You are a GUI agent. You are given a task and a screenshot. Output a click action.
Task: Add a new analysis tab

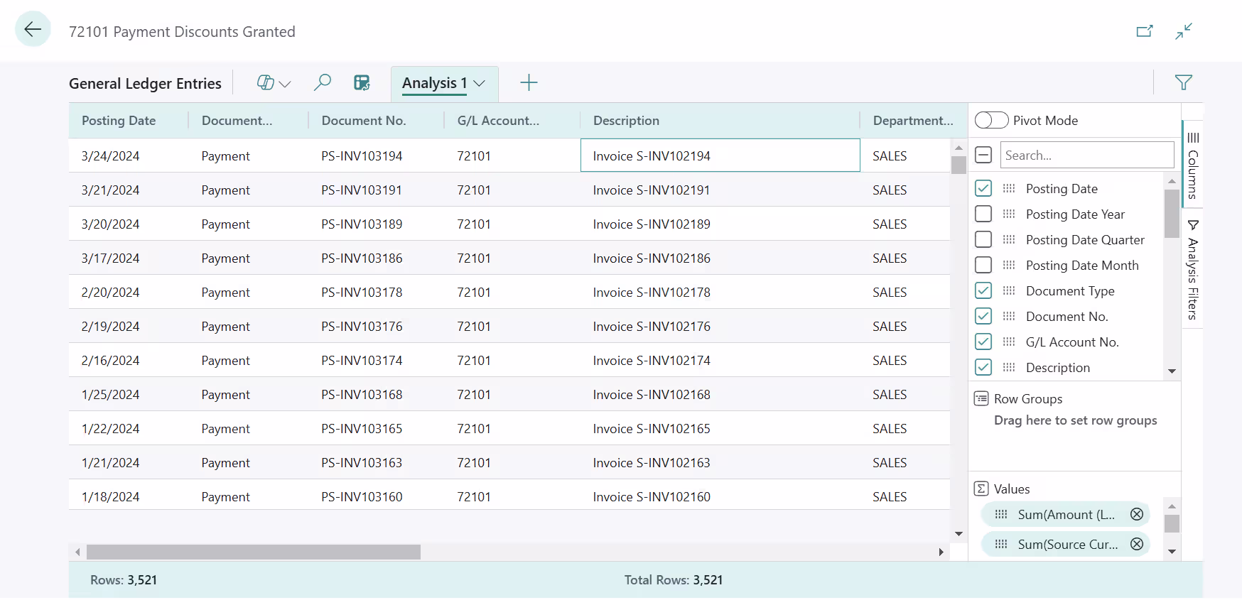[529, 83]
